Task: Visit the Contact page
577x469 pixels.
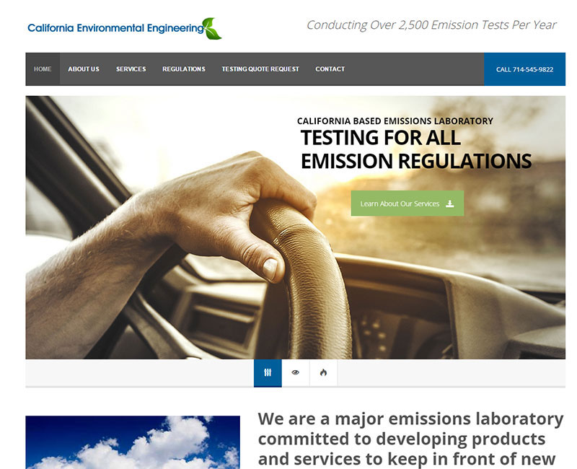Action: tap(330, 69)
